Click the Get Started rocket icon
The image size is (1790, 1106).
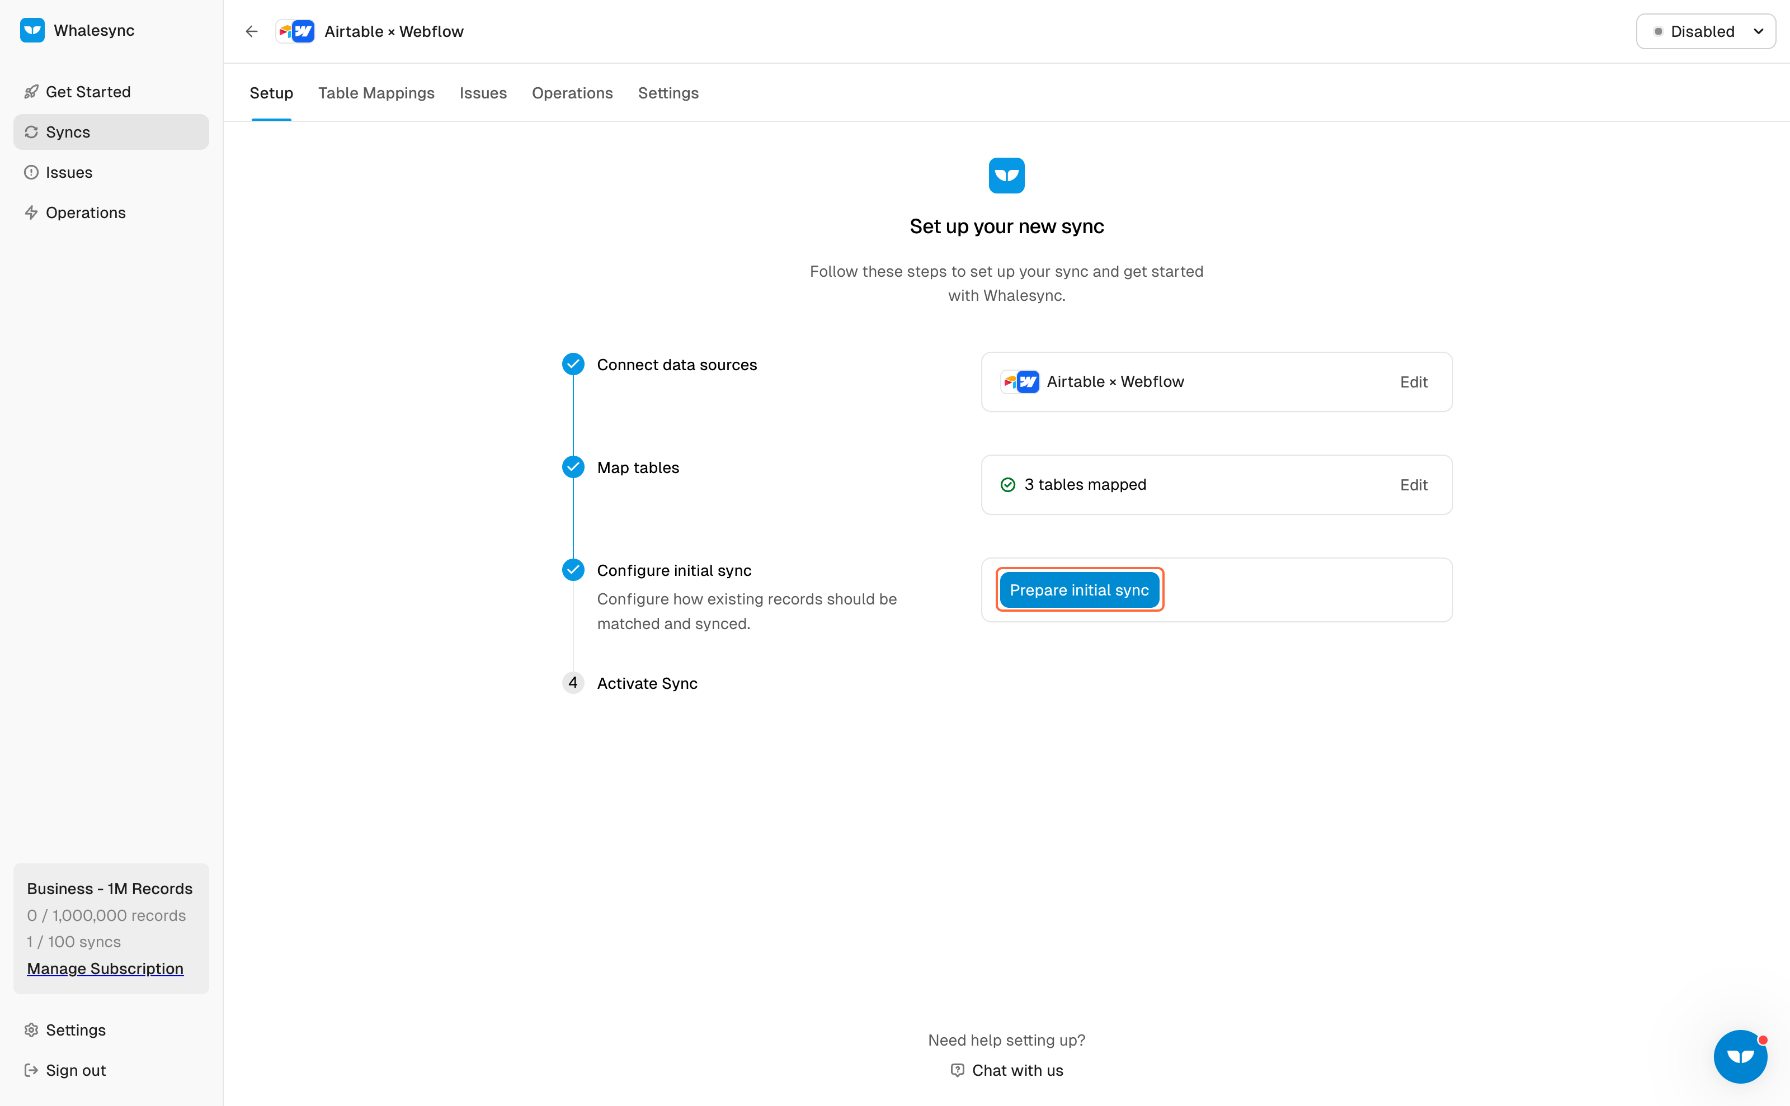click(31, 92)
